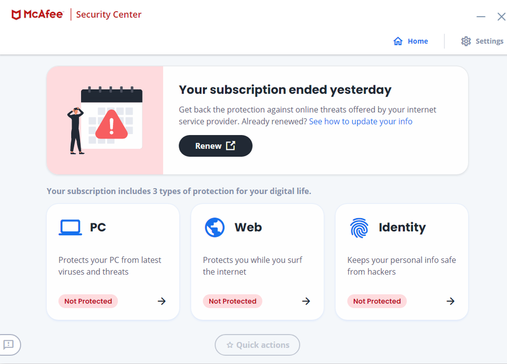507x364 pixels.
Task: Click the Web 'Not Protected' status badge
Action: [x=232, y=301]
